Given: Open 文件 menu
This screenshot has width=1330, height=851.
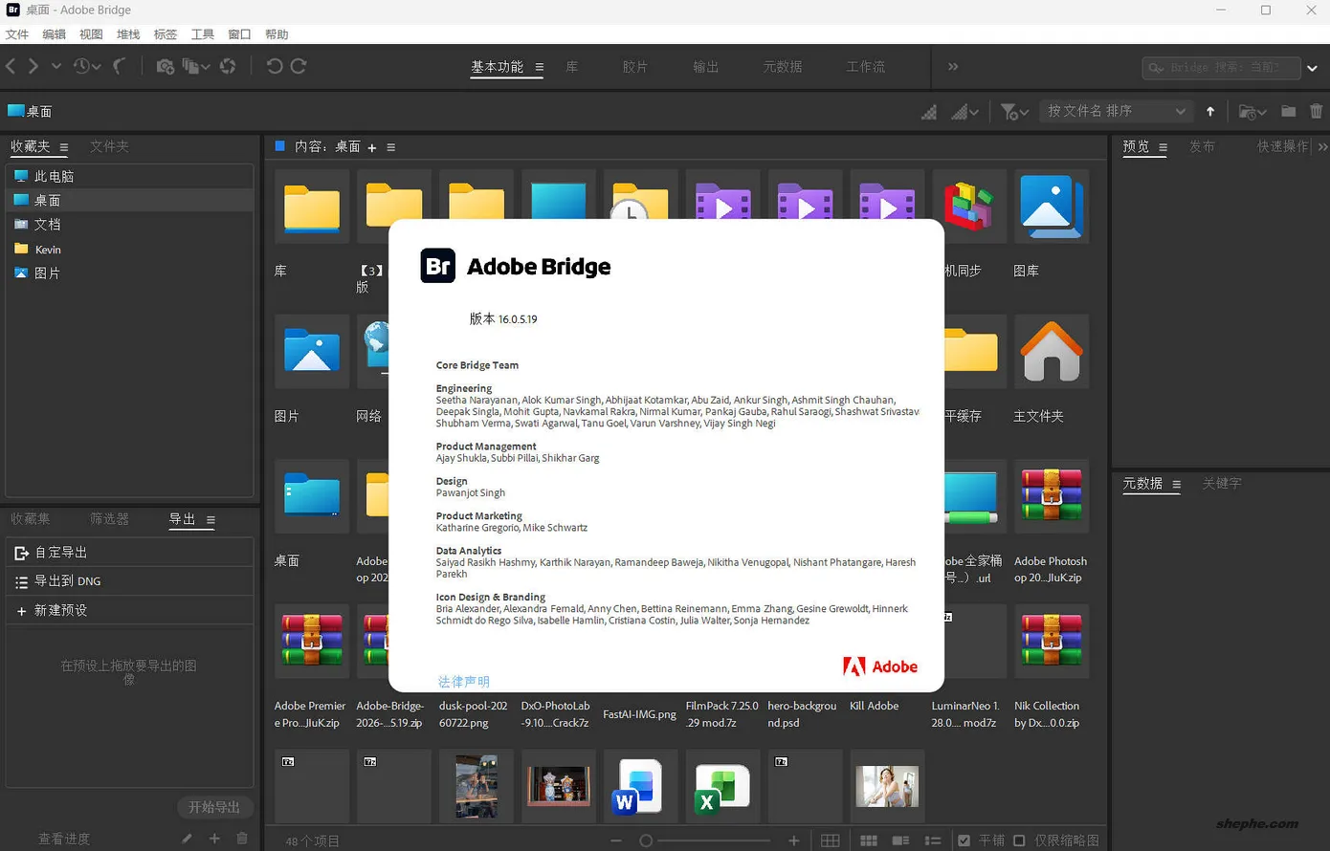Looking at the screenshot, I should pyautogui.click(x=17, y=34).
